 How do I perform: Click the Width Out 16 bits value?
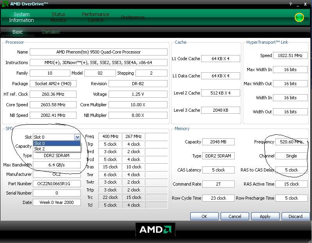tap(290, 112)
